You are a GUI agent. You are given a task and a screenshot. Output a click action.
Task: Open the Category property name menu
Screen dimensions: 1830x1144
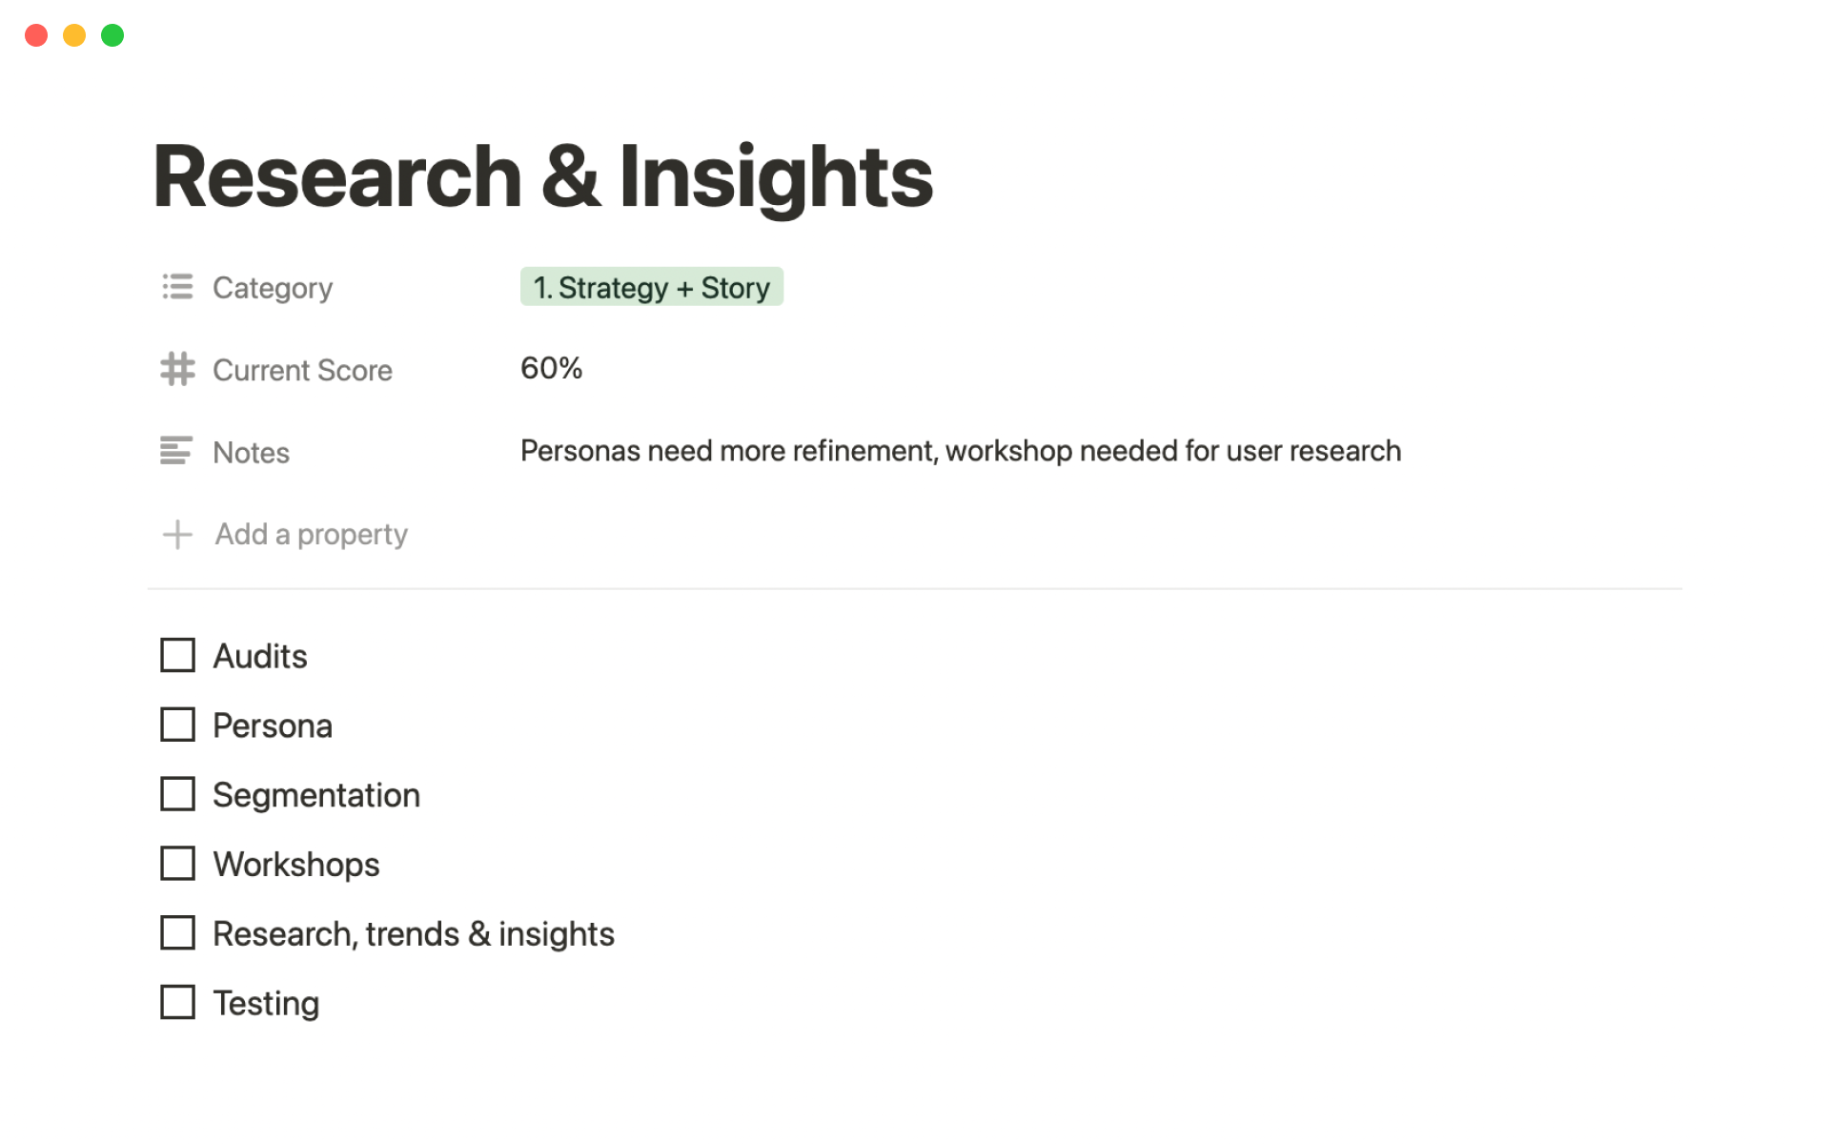[273, 288]
